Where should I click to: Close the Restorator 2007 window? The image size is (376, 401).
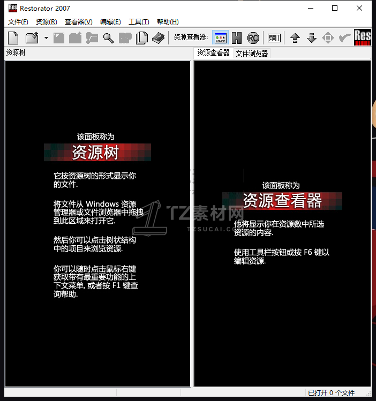click(359, 8)
